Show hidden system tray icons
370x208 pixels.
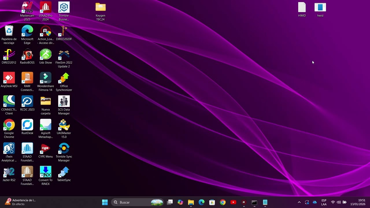(x=299, y=202)
